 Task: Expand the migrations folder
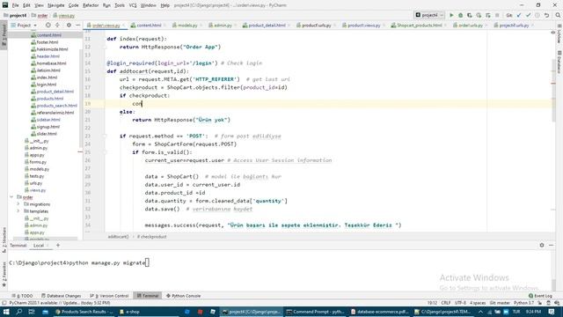pos(18,204)
